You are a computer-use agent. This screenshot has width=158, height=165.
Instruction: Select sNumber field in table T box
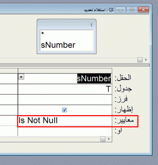(58, 45)
